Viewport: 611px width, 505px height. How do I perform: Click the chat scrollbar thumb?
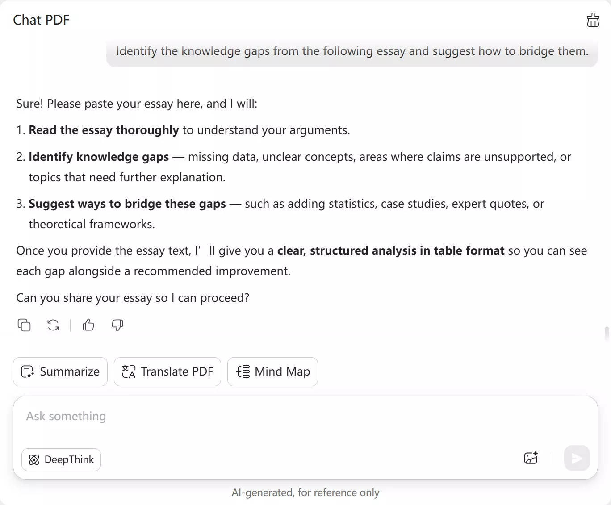tap(607, 334)
